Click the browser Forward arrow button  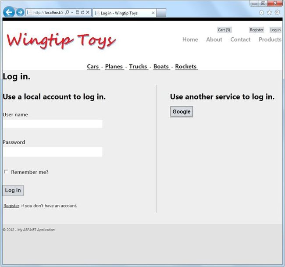coord(20,12)
